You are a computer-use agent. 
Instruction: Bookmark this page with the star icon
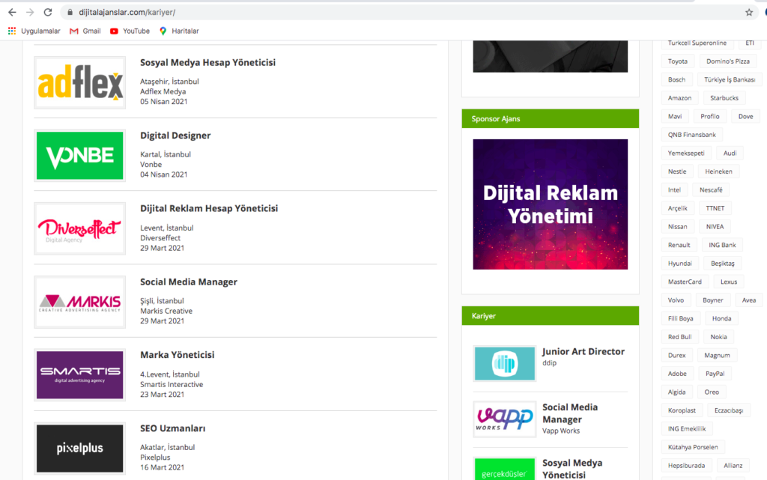click(748, 13)
